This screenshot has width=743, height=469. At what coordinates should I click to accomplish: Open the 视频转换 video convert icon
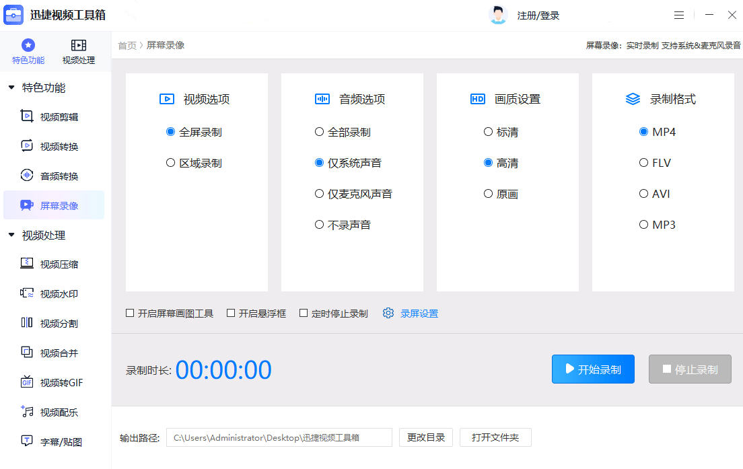pyautogui.click(x=27, y=146)
